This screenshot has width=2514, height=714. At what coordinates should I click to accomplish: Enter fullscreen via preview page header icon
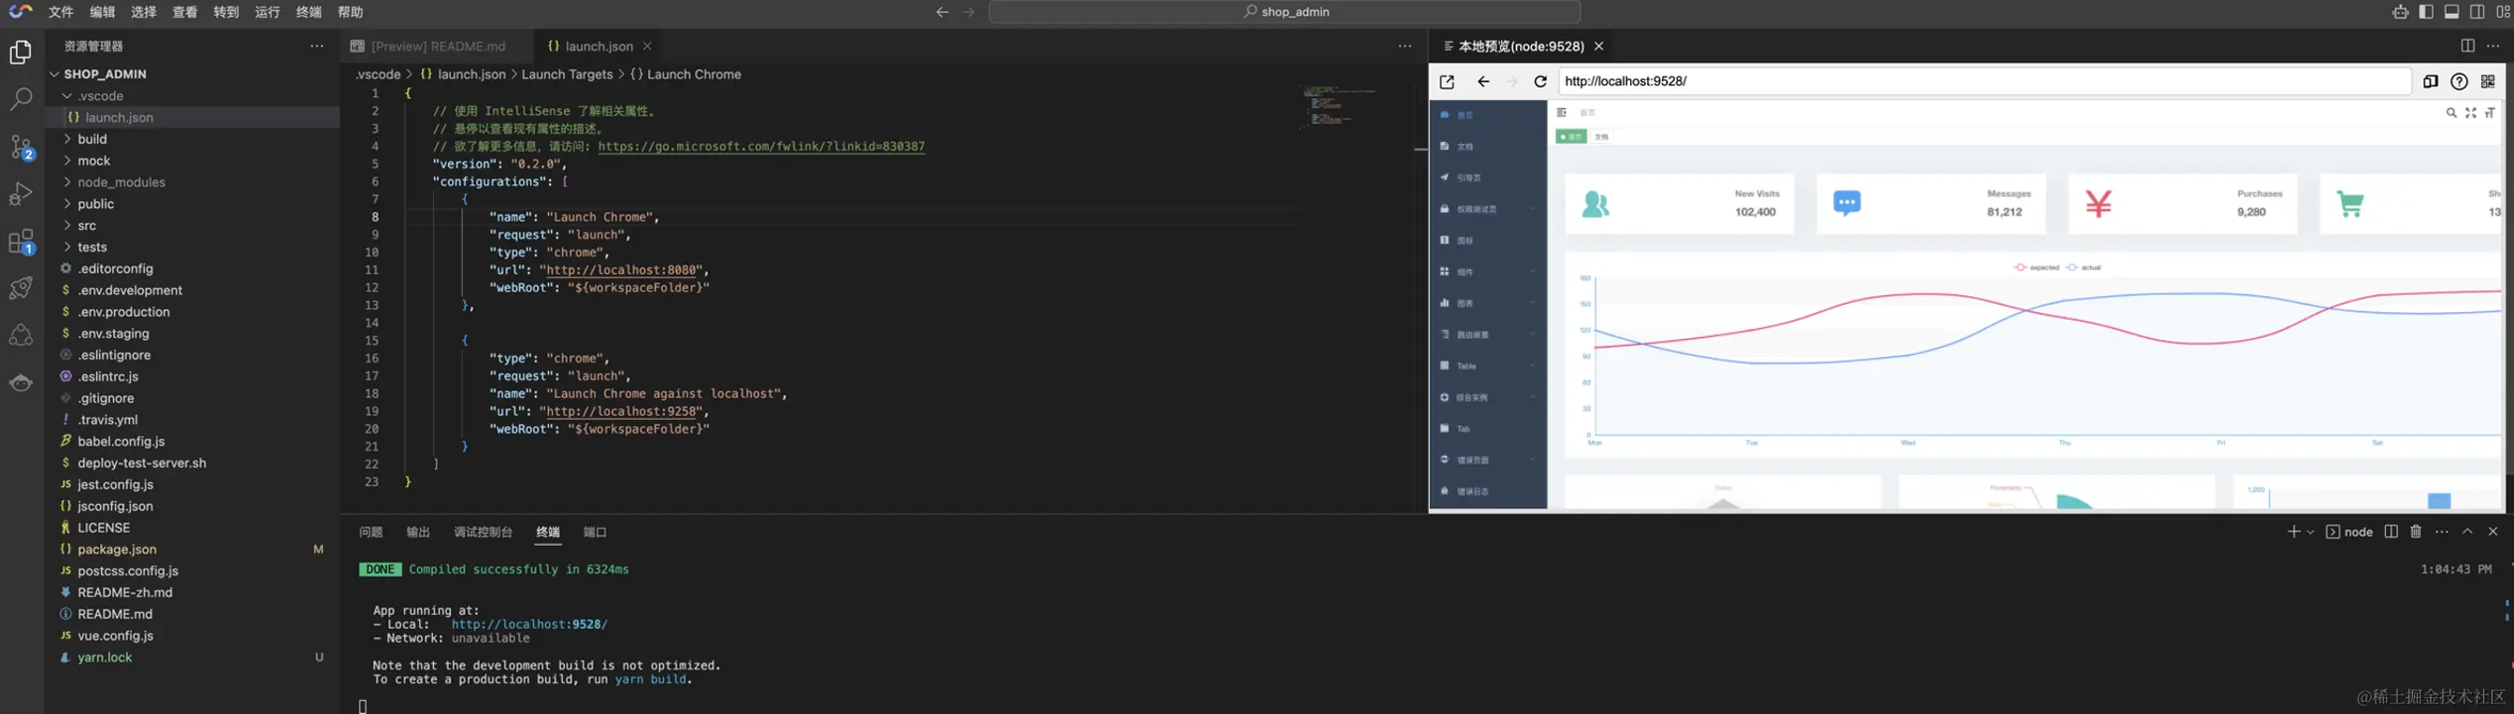click(x=2470, y=113)
